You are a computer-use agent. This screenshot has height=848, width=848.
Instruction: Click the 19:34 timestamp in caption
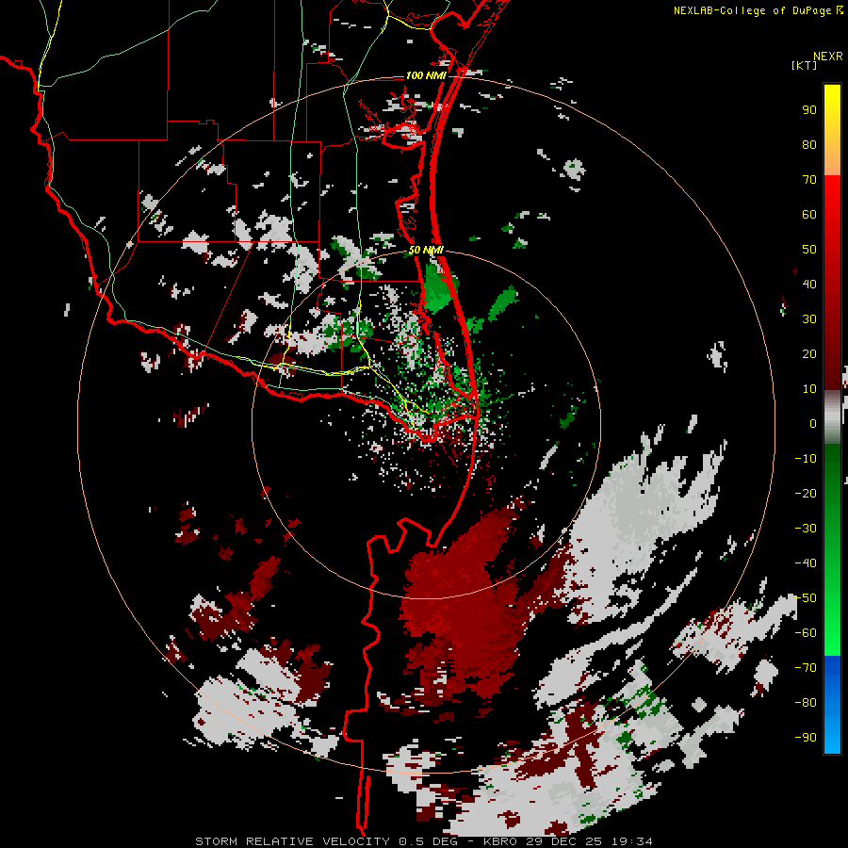point(632,841)
